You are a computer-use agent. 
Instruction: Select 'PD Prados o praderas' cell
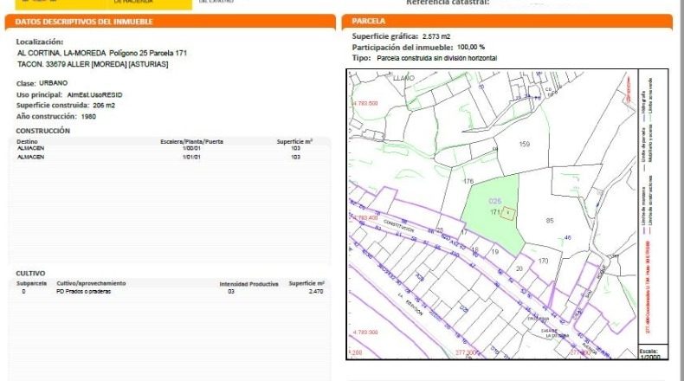[83, 292]
